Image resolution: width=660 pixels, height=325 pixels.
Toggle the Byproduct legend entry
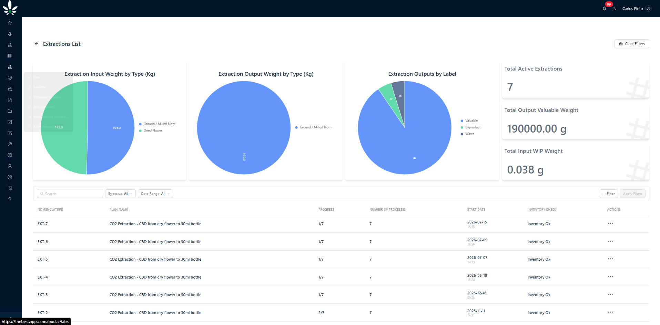[x=471, y=127]
